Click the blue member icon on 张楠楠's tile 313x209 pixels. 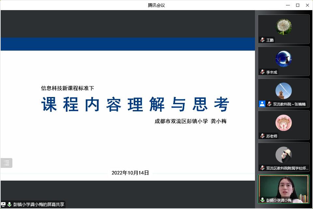[262, 104]
